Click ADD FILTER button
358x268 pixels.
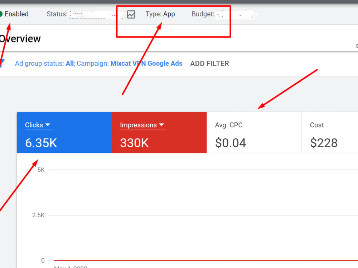pos(209,64)
